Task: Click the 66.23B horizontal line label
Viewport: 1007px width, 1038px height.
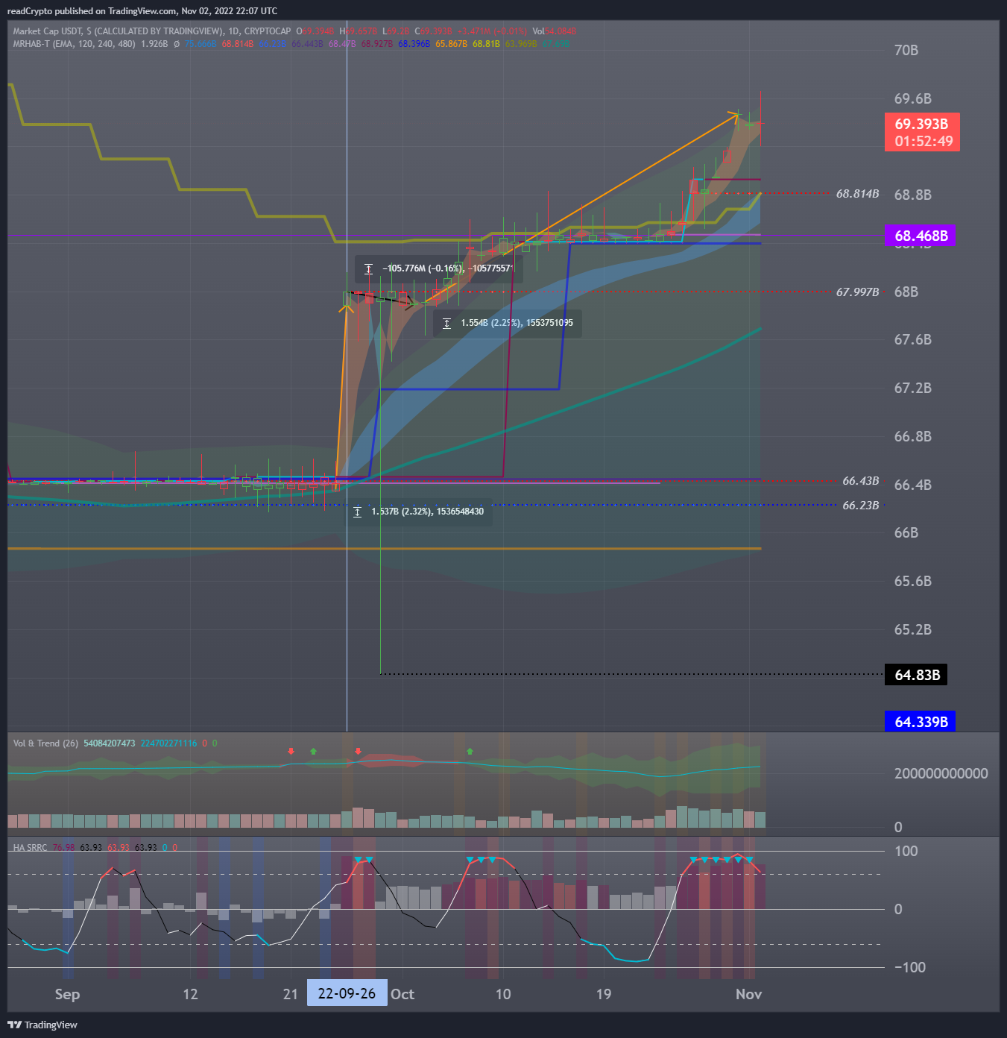Action: point(861,506)
